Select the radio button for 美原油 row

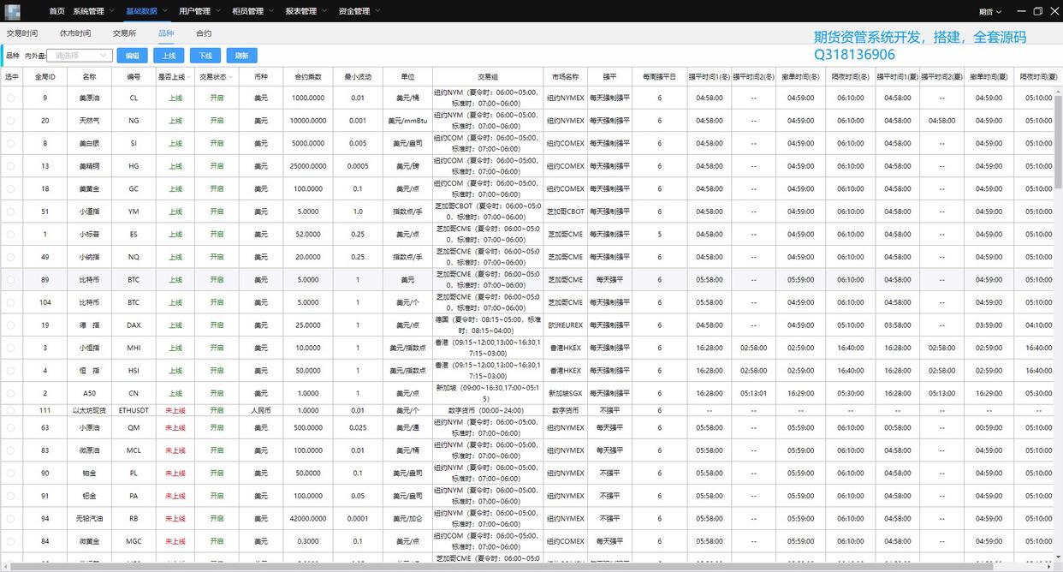tap(11, 98)
